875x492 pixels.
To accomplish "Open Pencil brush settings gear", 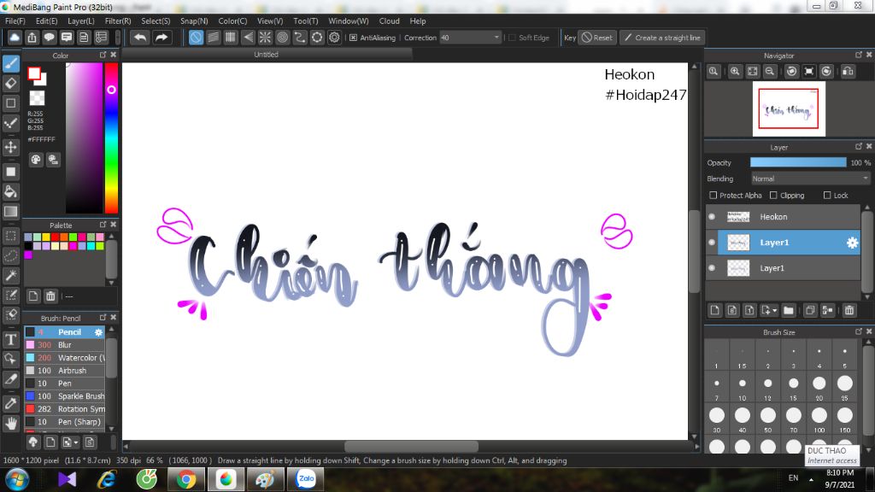I will click(98, 332).
